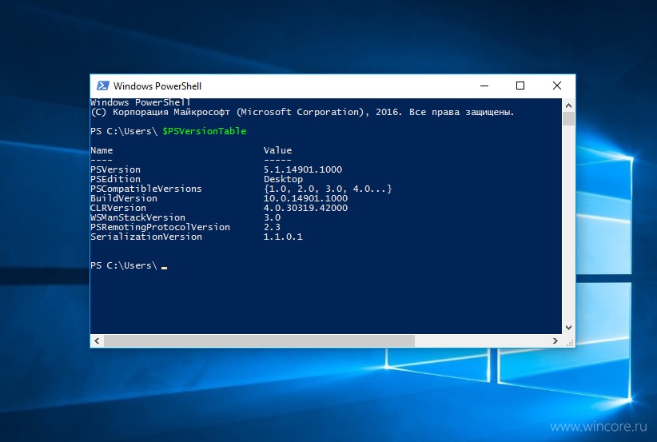Click the BuildVersion row name
This screenshot has width=657, height=442.
pyautogui.click(x=124, y=198)
